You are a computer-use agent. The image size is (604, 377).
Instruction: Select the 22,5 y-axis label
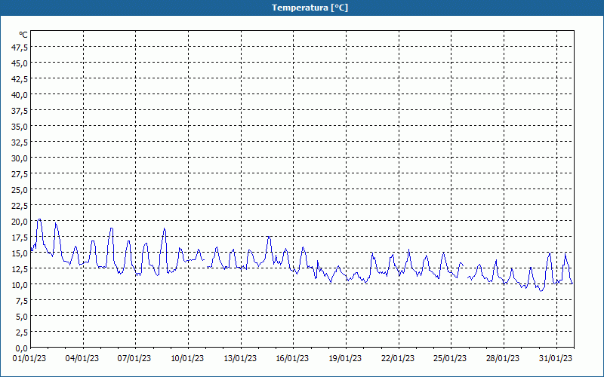20,206
